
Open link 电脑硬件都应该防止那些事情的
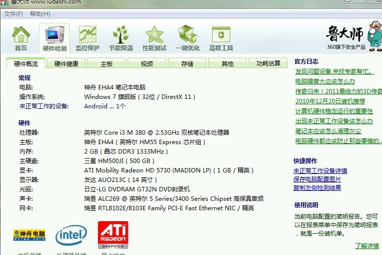(338, 141)
